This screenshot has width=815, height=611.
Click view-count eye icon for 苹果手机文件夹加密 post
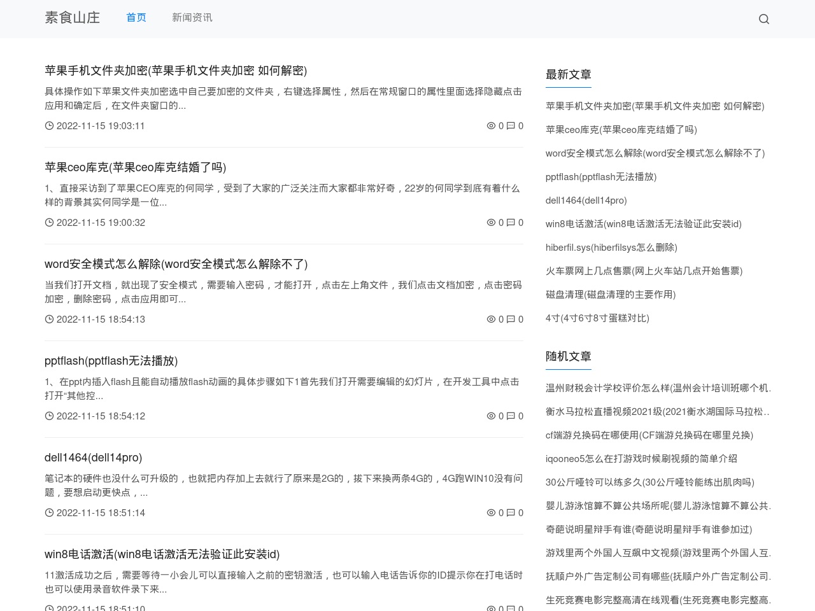click(491, 126)
